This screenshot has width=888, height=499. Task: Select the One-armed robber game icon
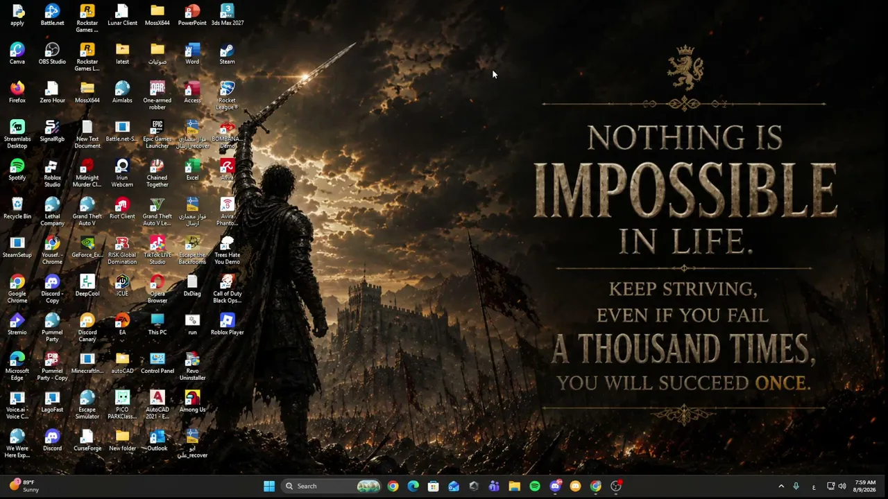[x=157, y=96]
